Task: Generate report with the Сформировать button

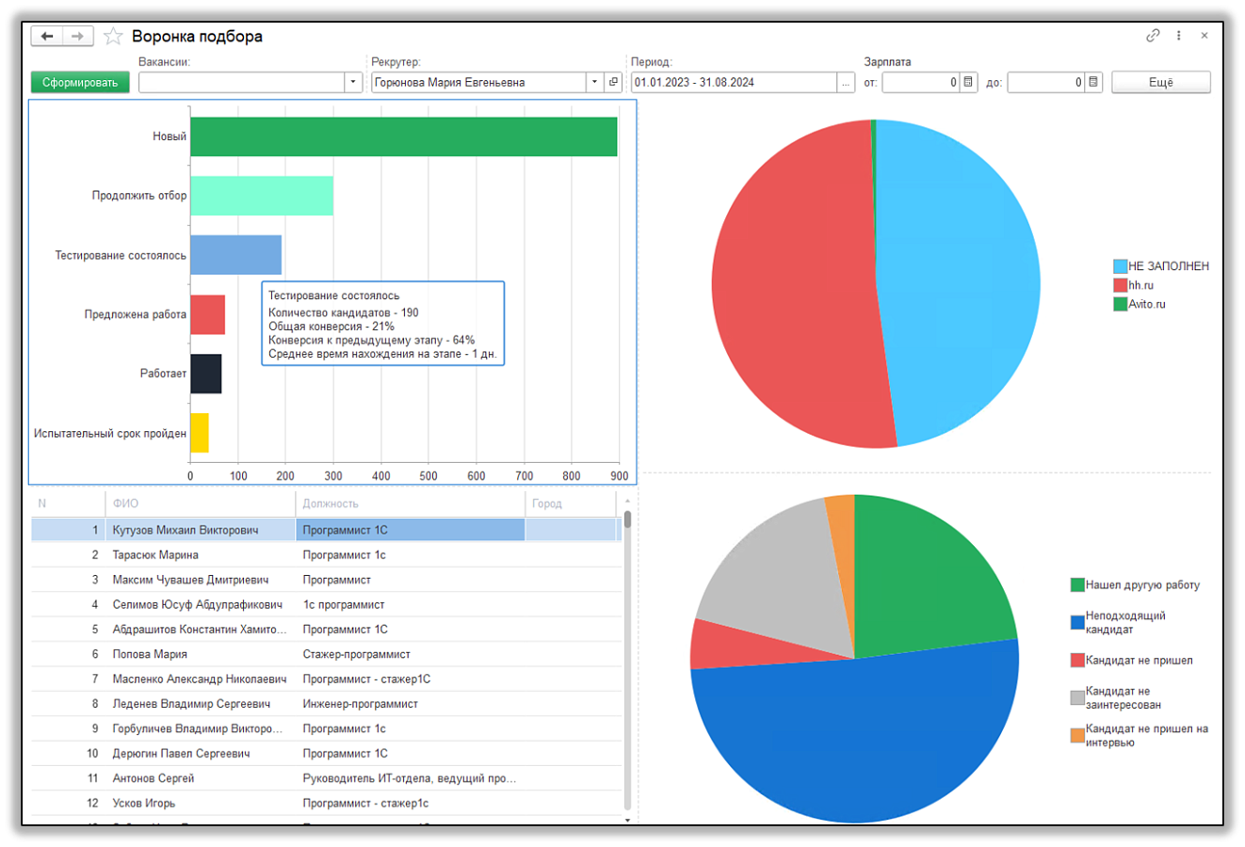Action: click(x=80, y=83)
